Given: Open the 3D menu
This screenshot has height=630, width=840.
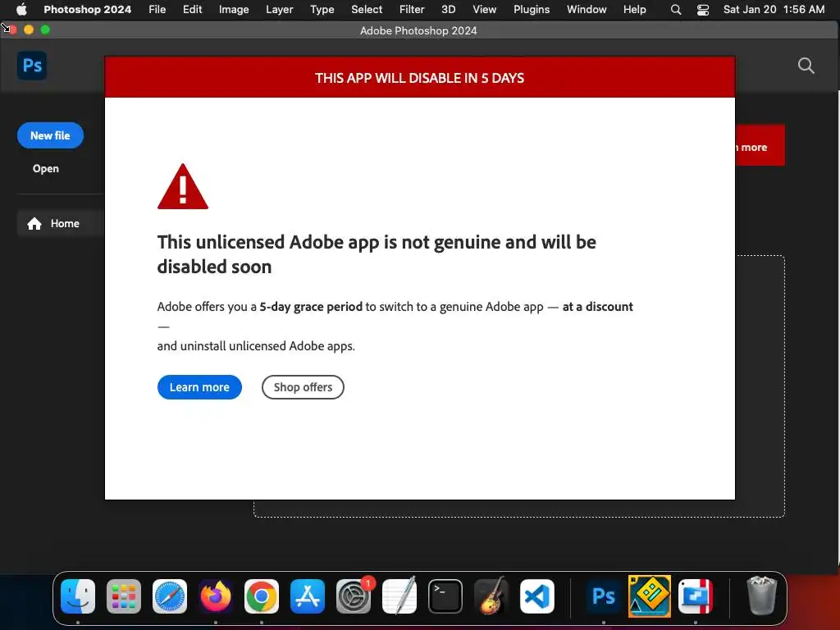Looking at the screenshot, I should tap(449, 10).
